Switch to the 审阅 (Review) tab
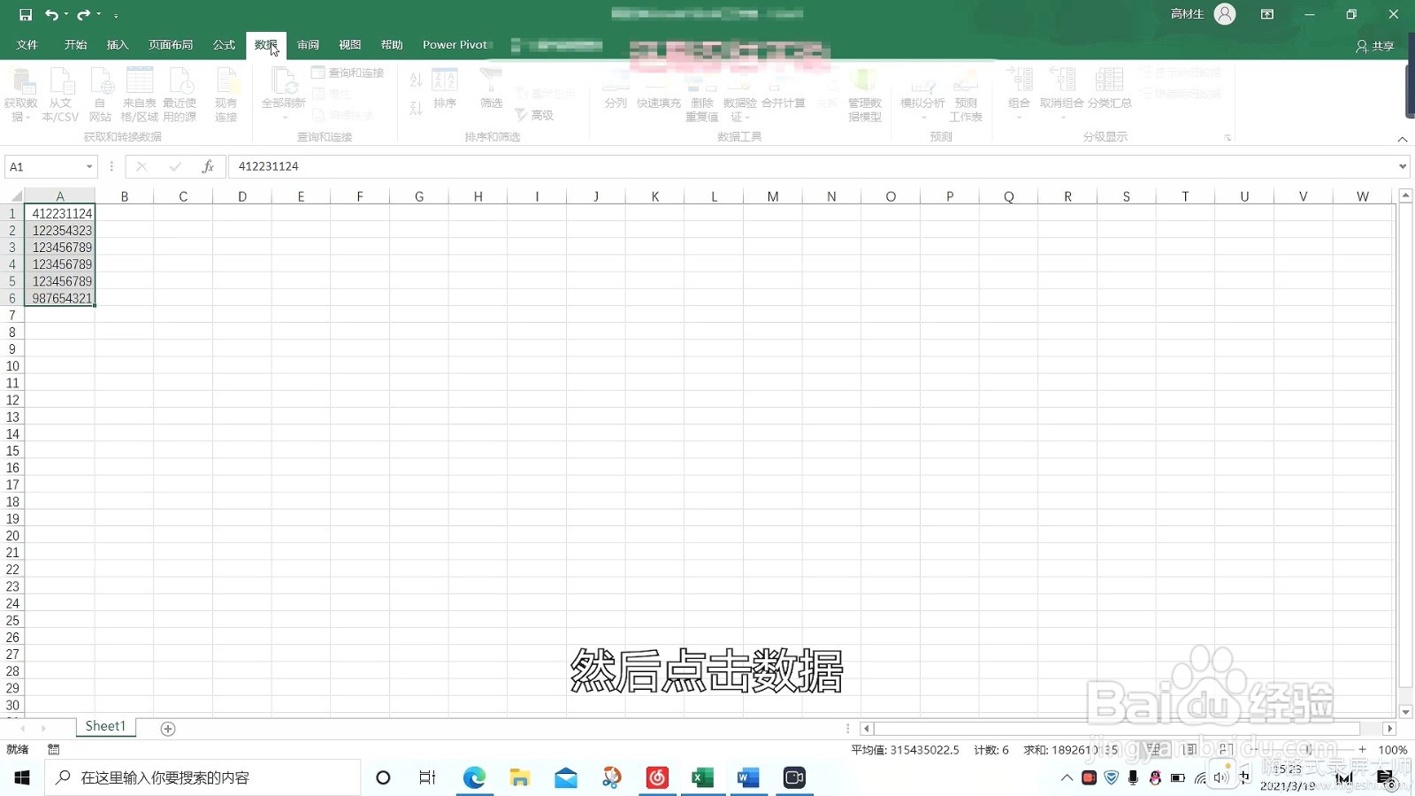 pos(308,45)
